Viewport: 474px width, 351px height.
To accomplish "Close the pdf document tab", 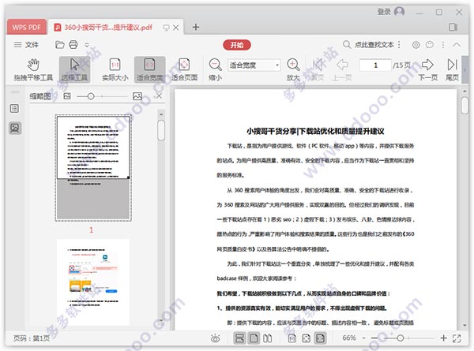I will coord(176,28).
